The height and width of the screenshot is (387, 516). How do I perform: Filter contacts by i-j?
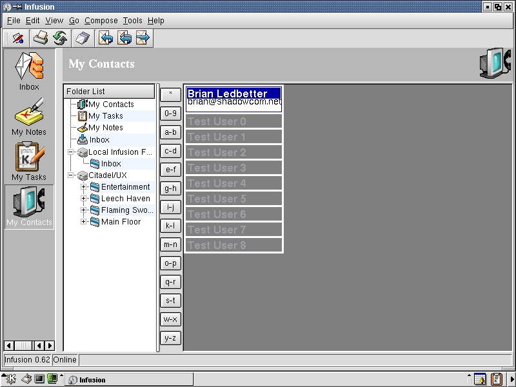(170, 207)
